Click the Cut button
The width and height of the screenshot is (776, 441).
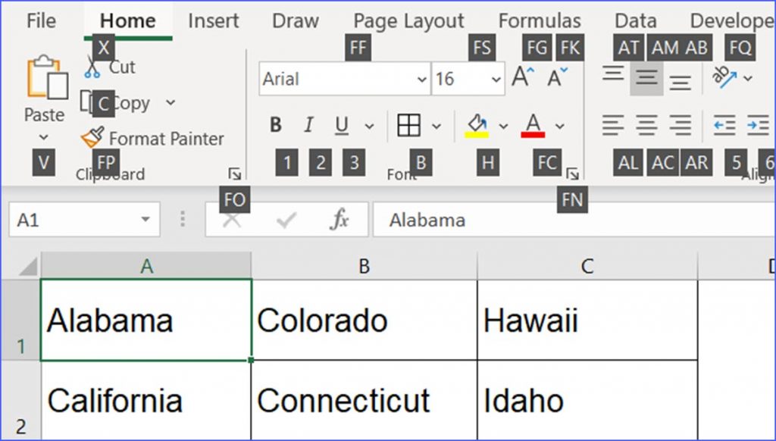point(111,67)
